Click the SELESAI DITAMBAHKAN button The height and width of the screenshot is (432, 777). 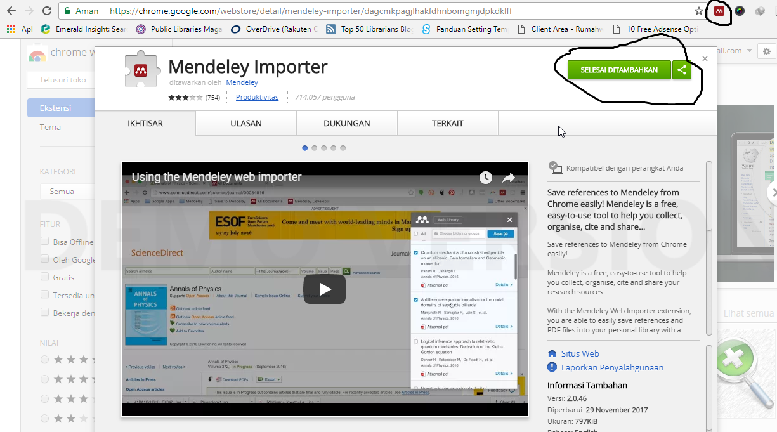(618, 70)
